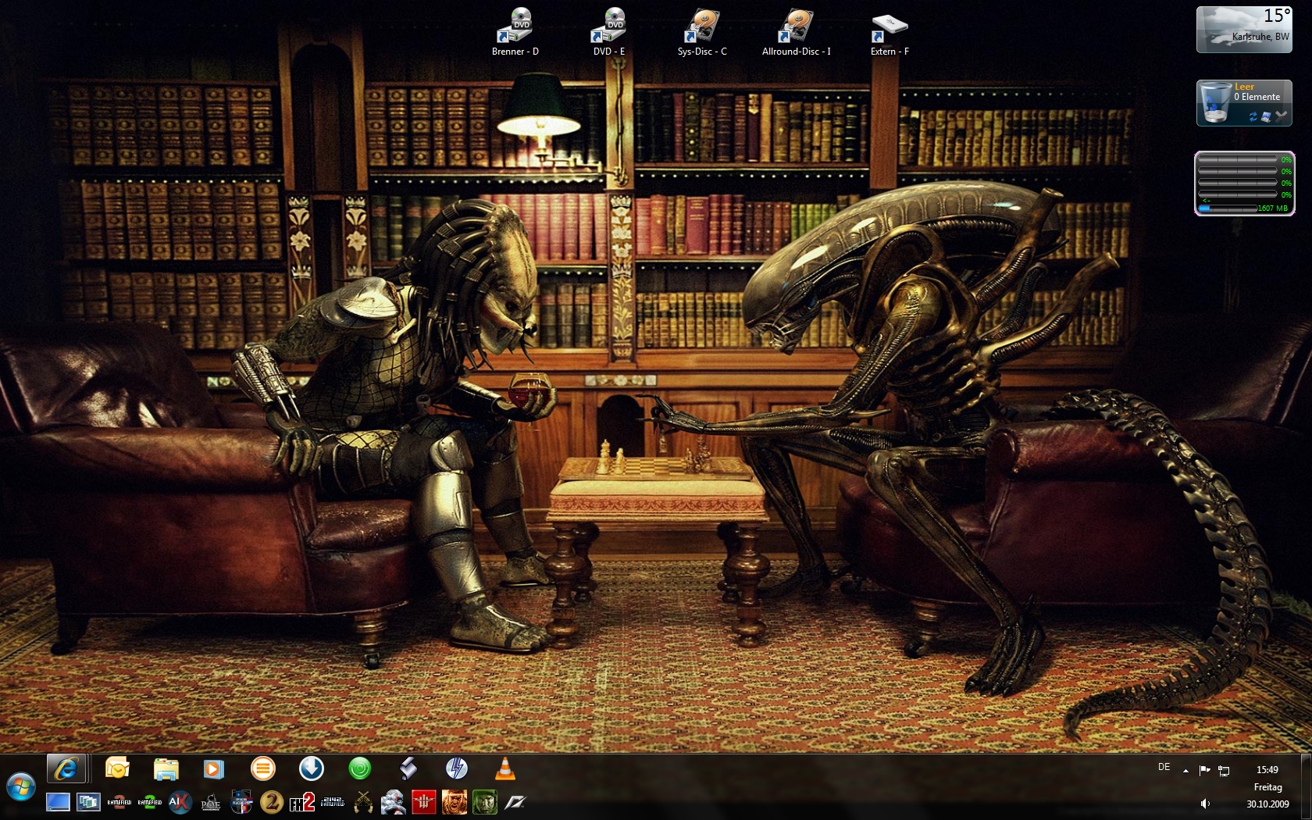
Task: Click the Show Desktop strip beside the clock
Action: point(1306,787)
